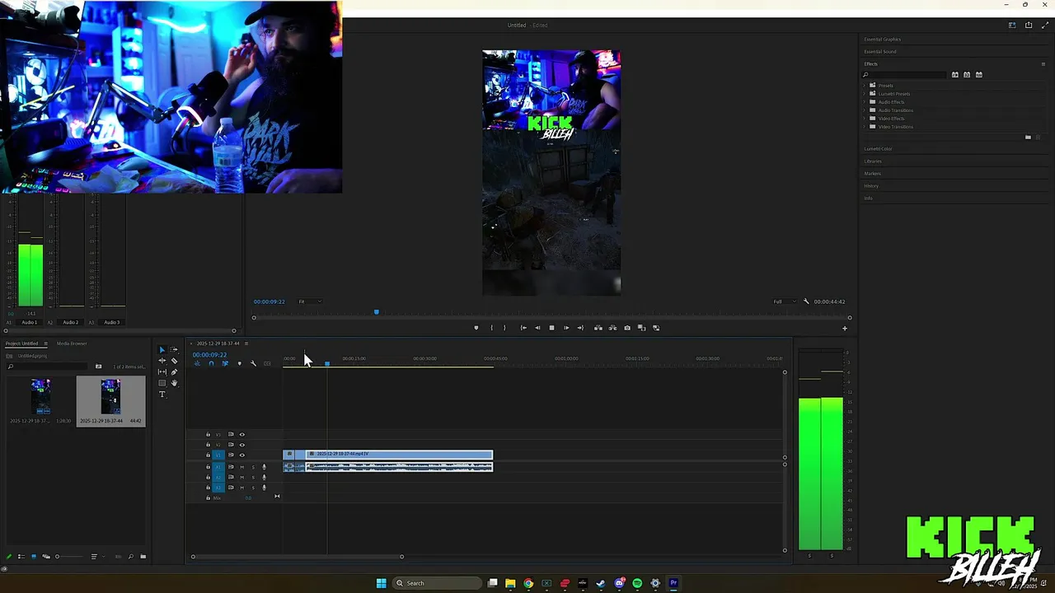Click Go to Out point button
The image size is (1055, 593).
[580, 328]
